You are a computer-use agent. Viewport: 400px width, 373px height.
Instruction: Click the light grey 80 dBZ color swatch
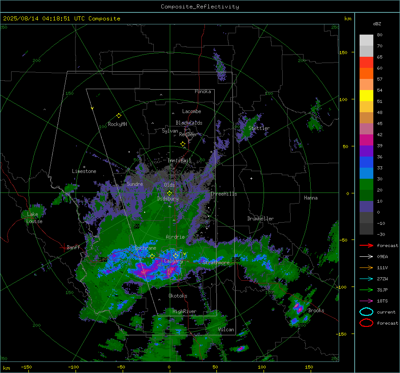click(x=366, y=40)
